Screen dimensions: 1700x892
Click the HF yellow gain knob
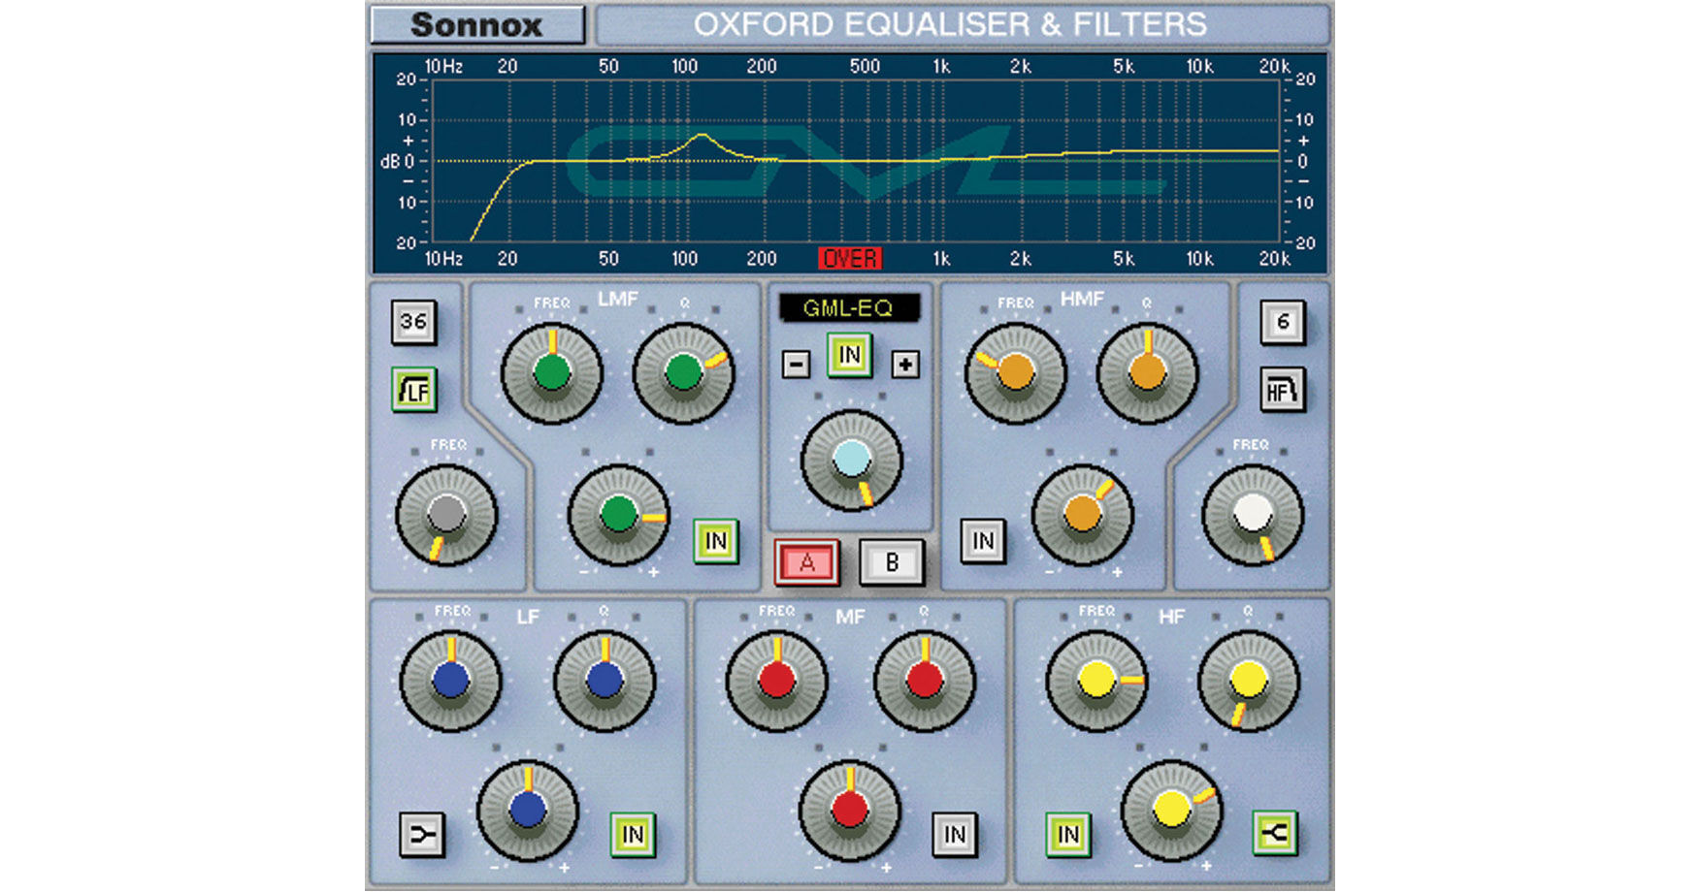tap(1172, 810)
